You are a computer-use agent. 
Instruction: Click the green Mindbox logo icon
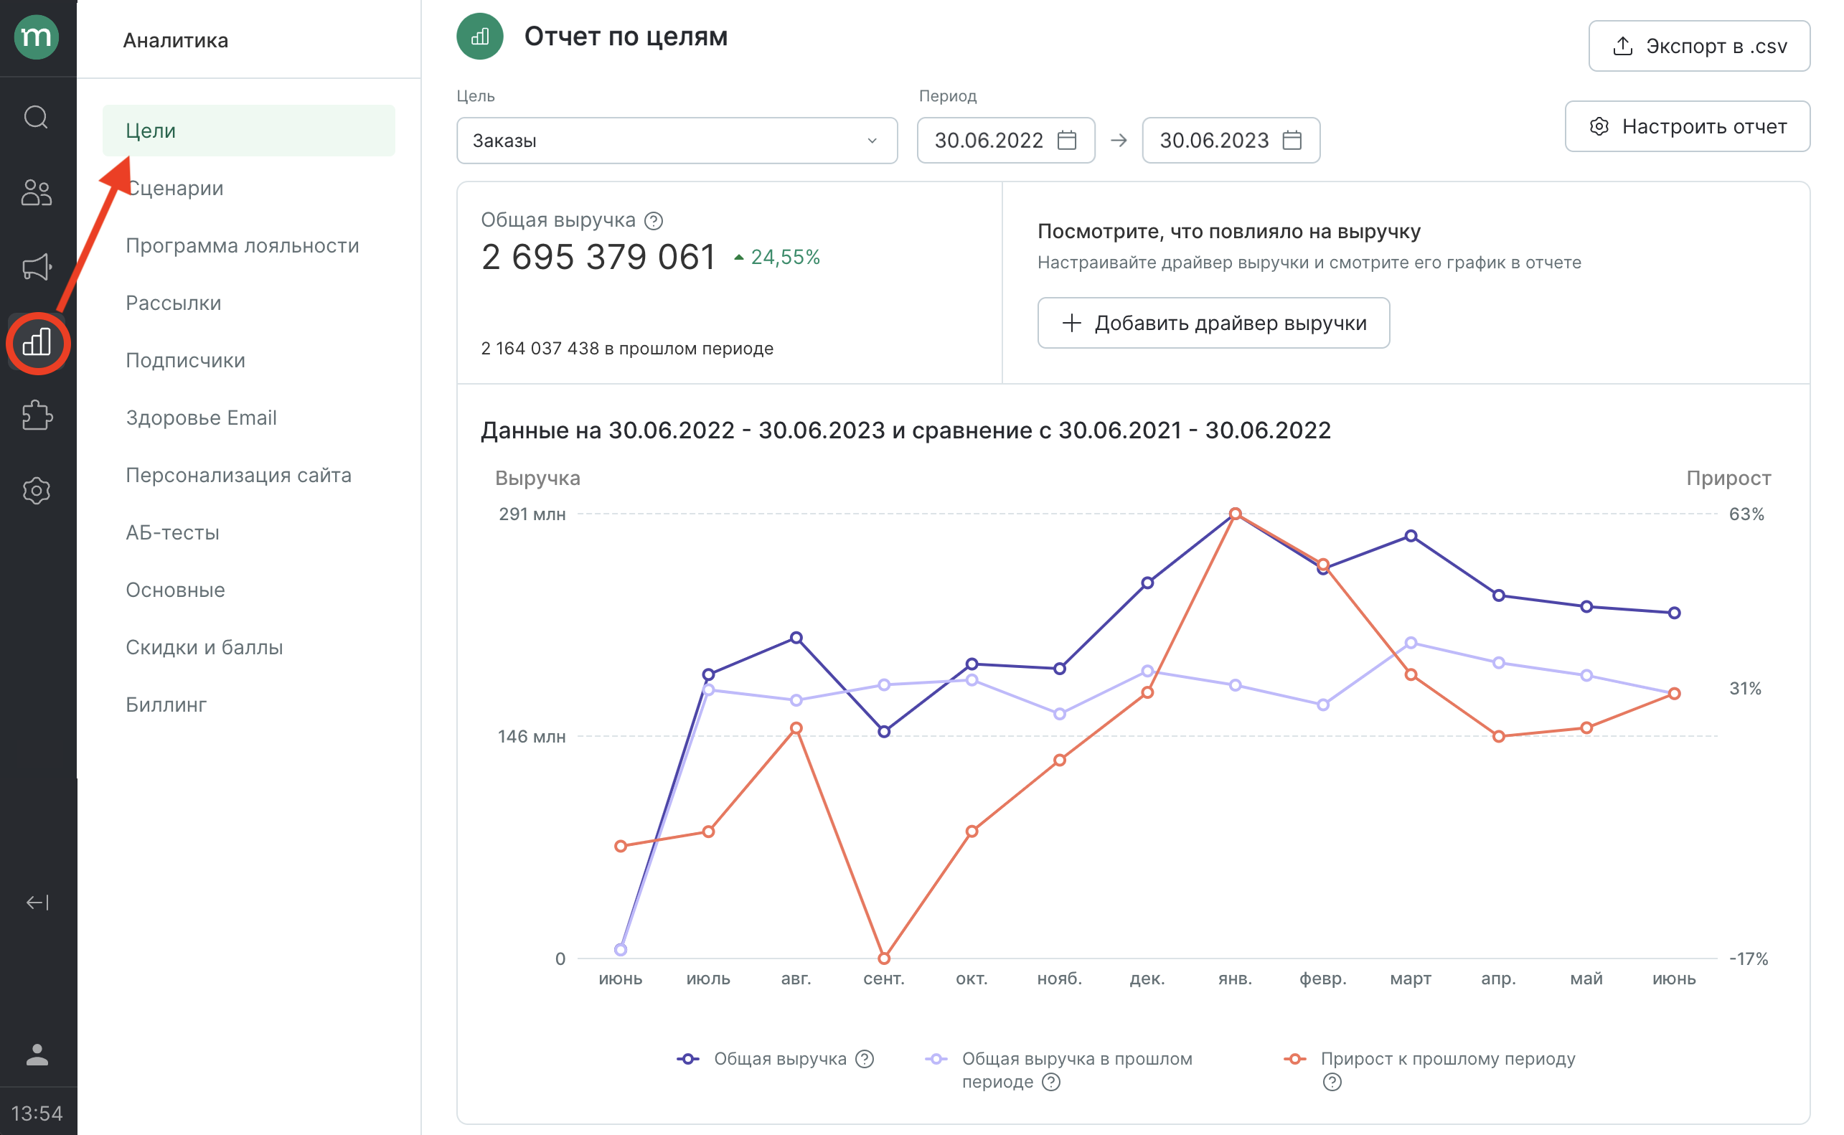(36, 37)
